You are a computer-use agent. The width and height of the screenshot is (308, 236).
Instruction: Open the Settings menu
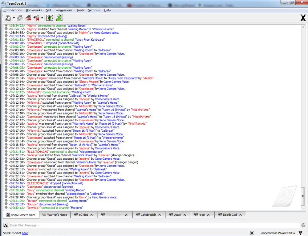pos(94,10)
